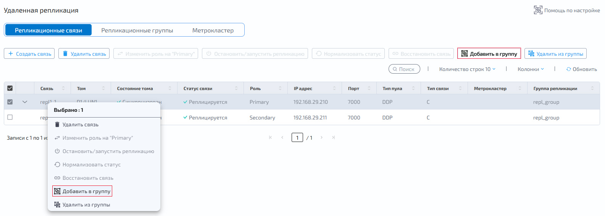Click IP 192.168.29.211 cell
Viewport: 605px width, 216px height.
click(310, 118)
